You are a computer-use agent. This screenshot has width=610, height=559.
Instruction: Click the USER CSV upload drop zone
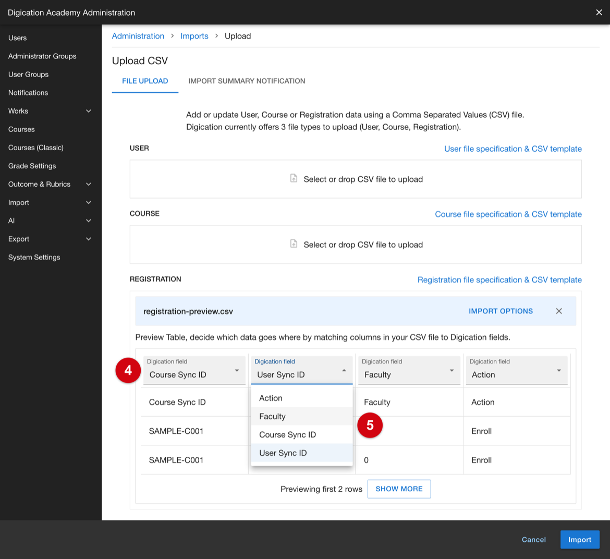[356, 179]
